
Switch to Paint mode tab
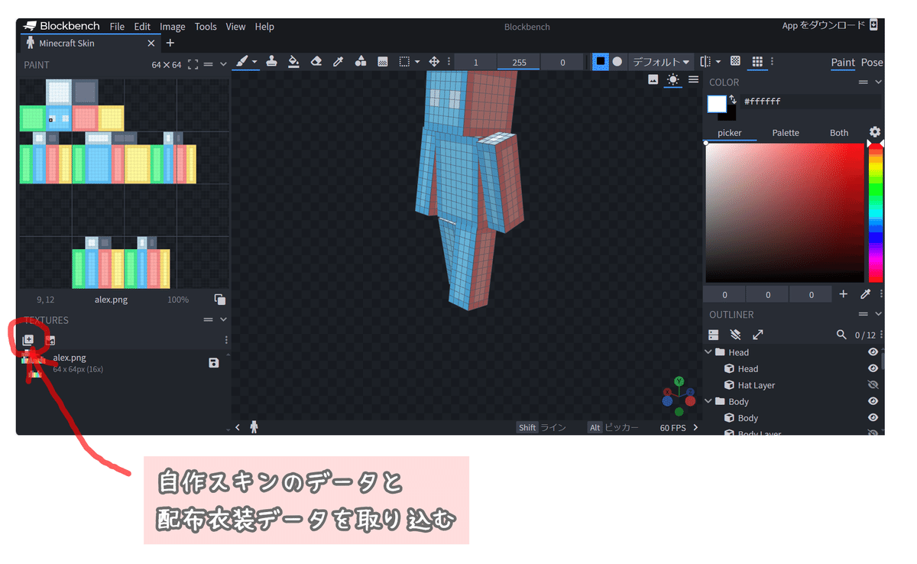pyautogui.click(x=843, y=63)
